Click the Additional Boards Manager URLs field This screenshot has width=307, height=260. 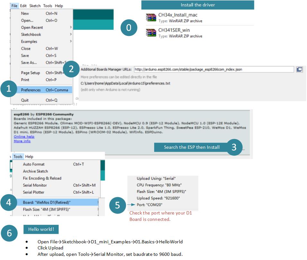(214, 69)
